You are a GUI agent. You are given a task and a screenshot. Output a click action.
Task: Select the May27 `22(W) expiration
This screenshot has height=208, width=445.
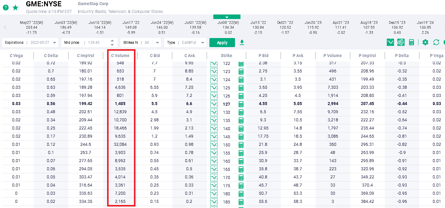[x=32, y=27]
